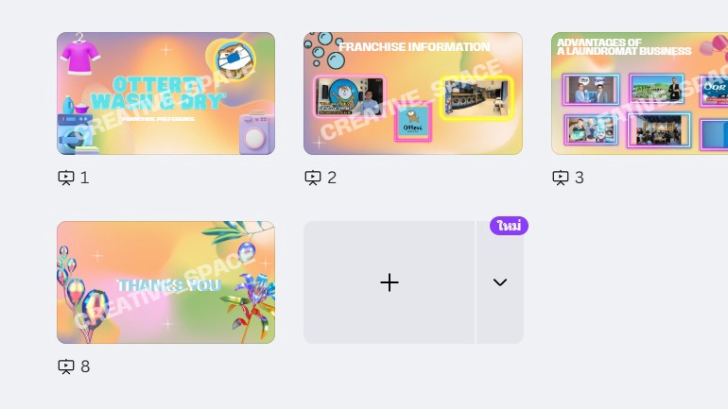Click the presentation icon under slide 1

click(66, 178)
